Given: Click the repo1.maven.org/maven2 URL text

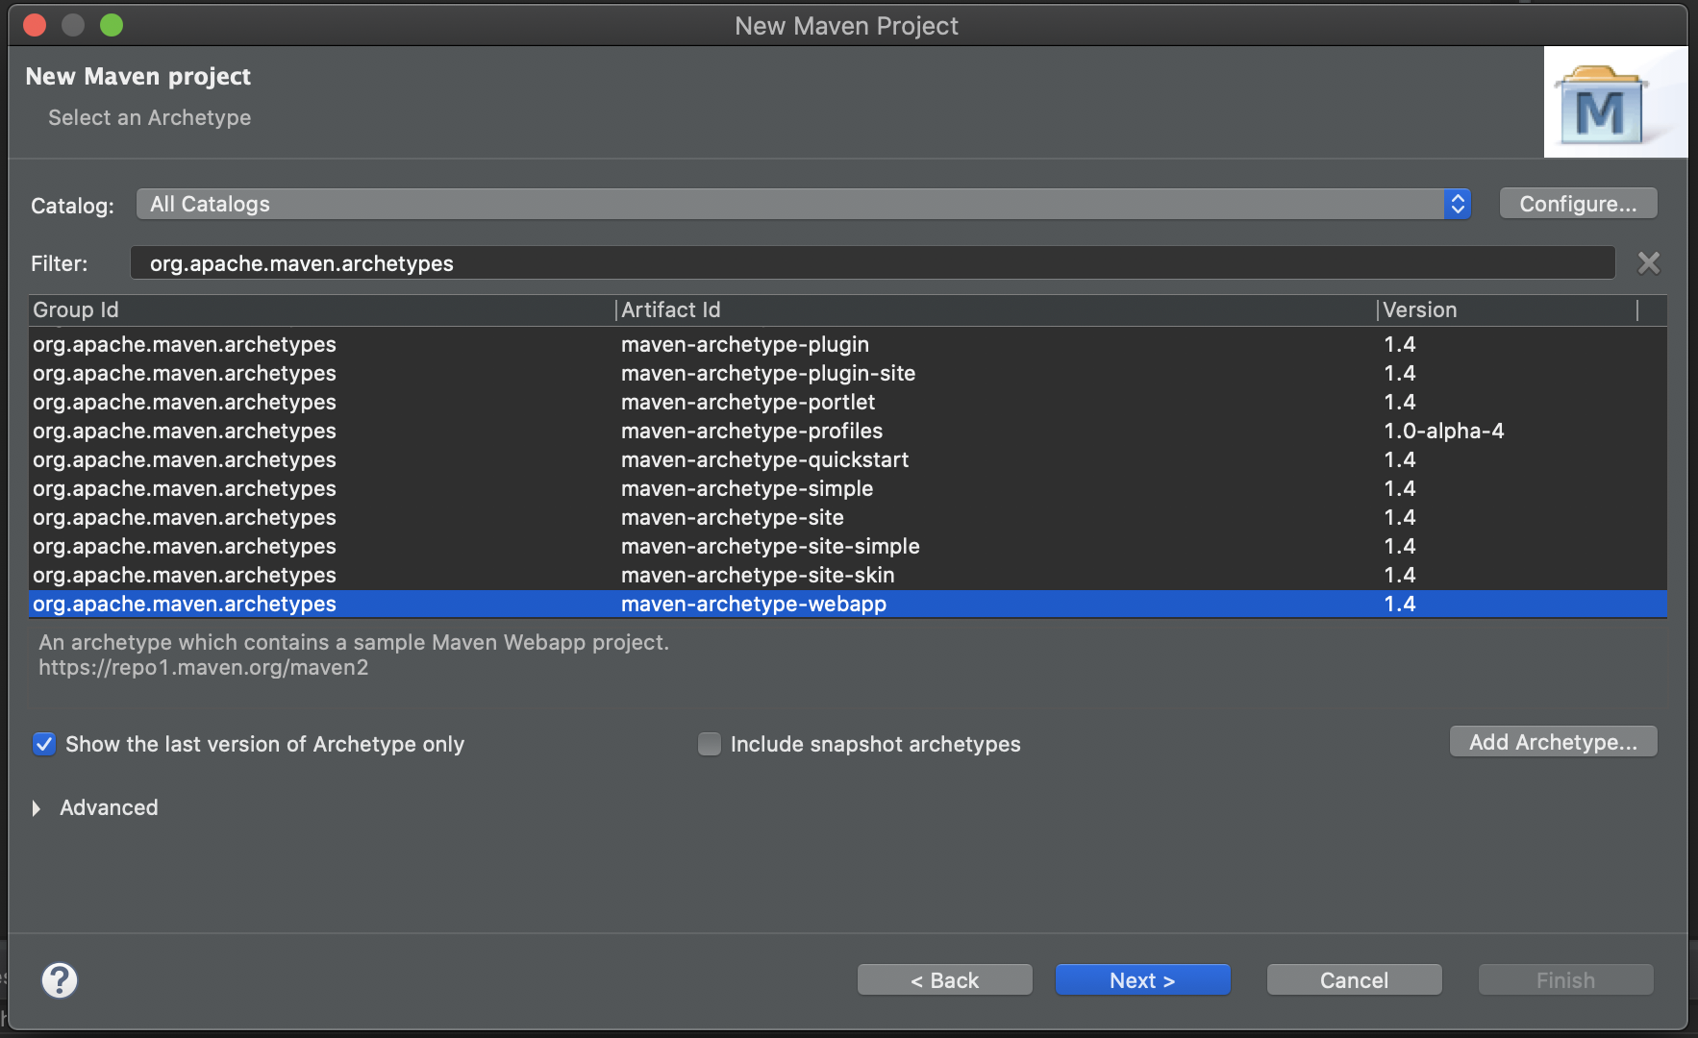Looking at the screenshot, I should click(x=204, y=668).
